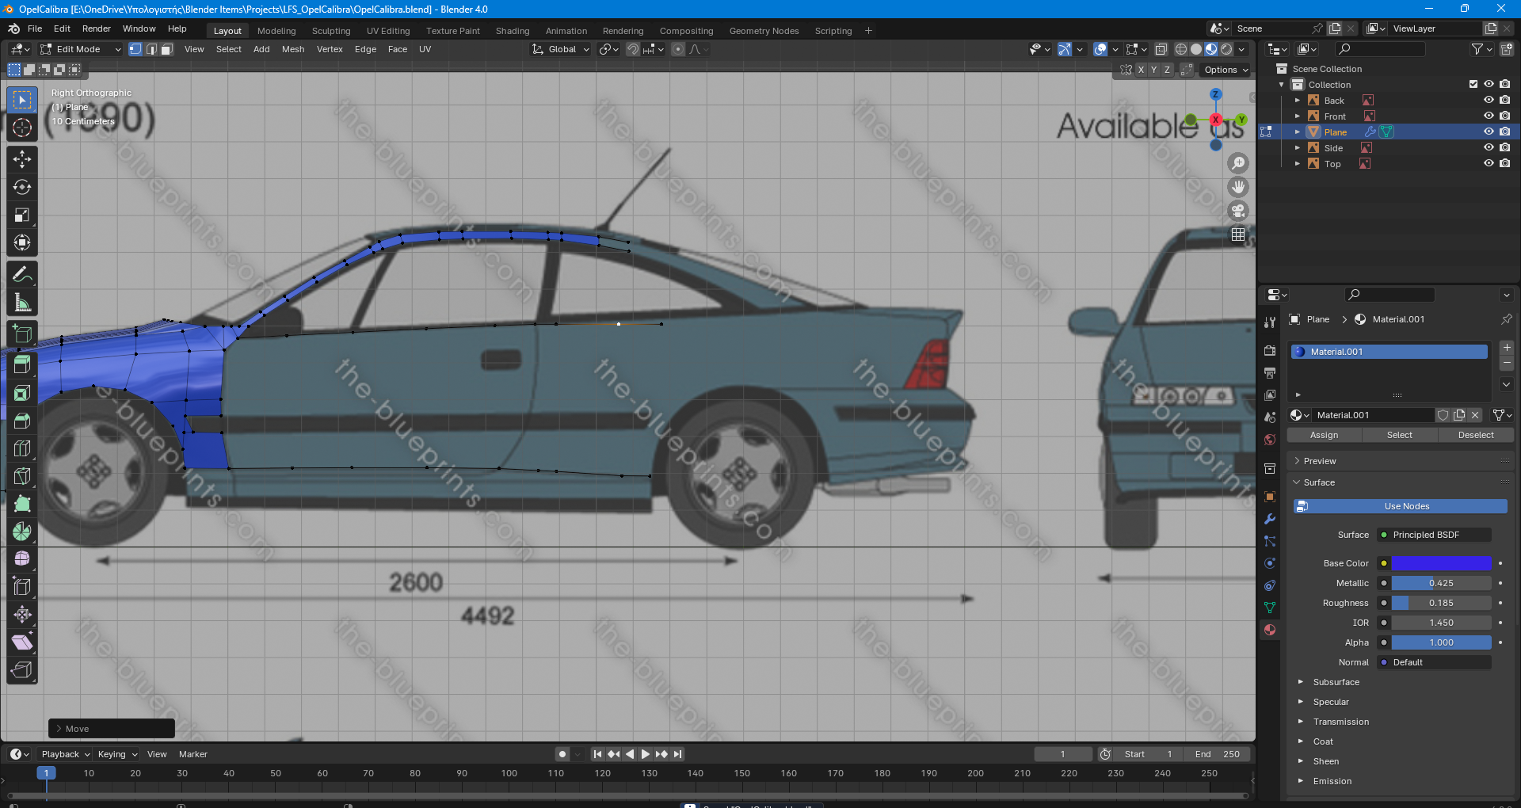Image resolution: width=1521 pixels, height=808 pixels.
Task: Open the Global transform orientation dropdown
Action: tap(561, 49)
